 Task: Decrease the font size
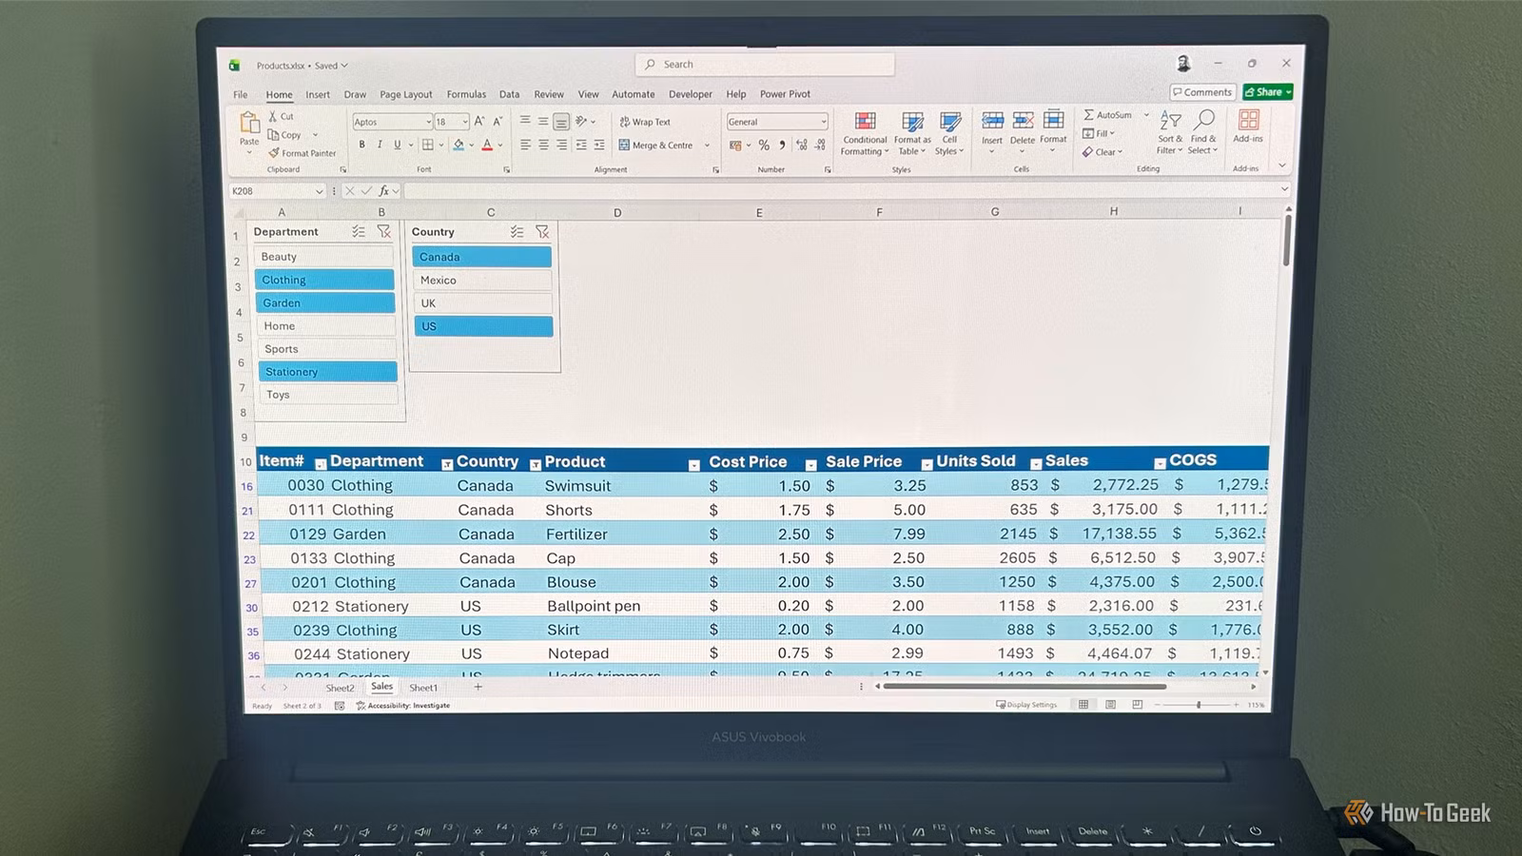498,122
